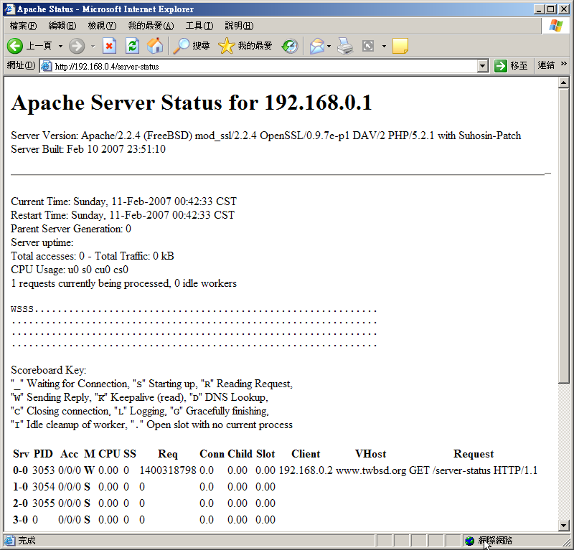Click 'Total accesses: 0 - Total Traffic' line
This screenshot has height=550, width=574.
(93, 256)
